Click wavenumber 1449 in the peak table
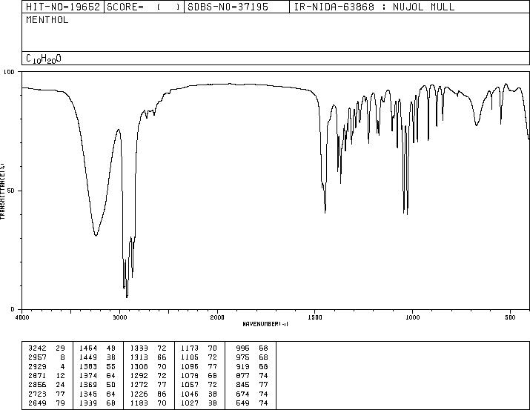 [88, 357]
